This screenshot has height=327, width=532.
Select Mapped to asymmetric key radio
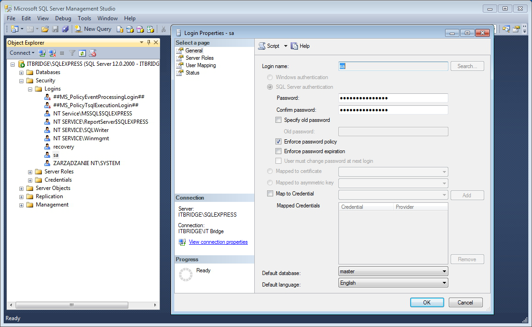(x=270, y=183)
